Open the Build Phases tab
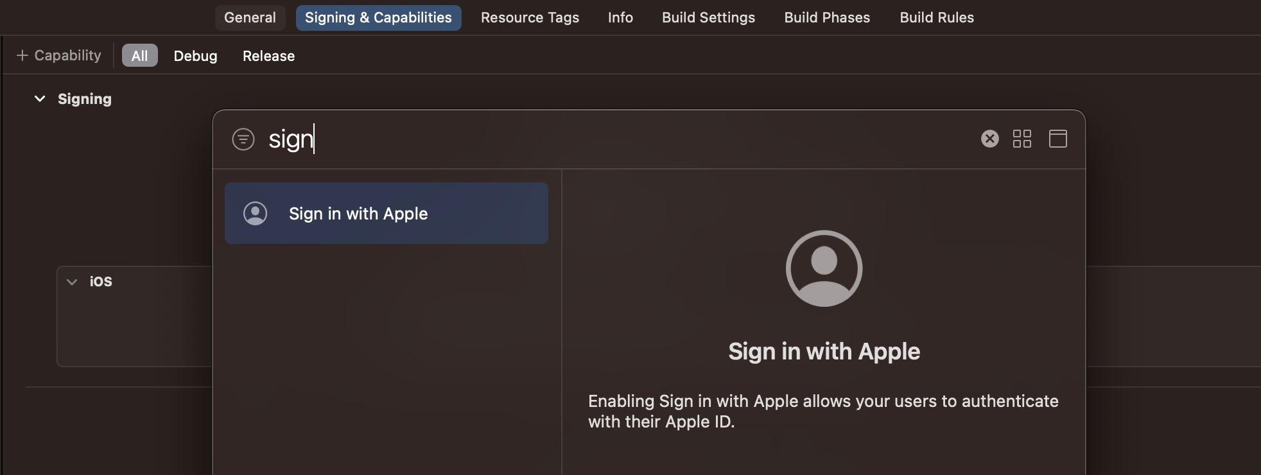Screen dimensions: 1261x475 pyautogui.click(x=827, y=17)
